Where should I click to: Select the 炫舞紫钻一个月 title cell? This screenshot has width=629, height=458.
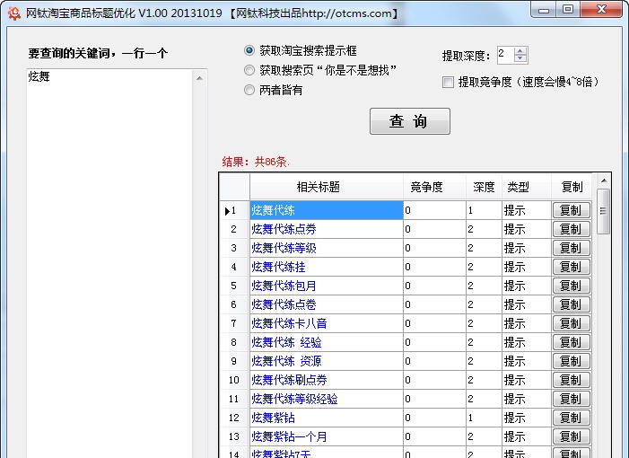click(x=326, y=436)
